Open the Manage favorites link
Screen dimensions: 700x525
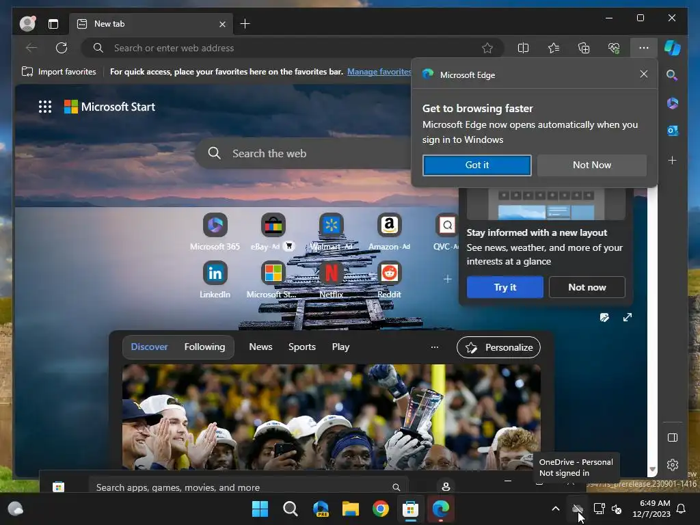tap(379, 71)
